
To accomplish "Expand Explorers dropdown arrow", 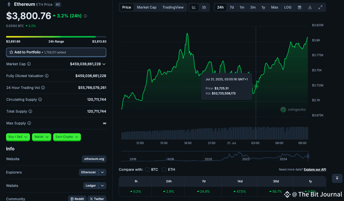I will click(102, 172).
